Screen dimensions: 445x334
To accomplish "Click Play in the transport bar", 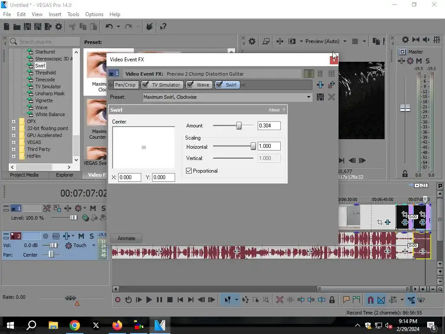I will click(x=149, y=300).
